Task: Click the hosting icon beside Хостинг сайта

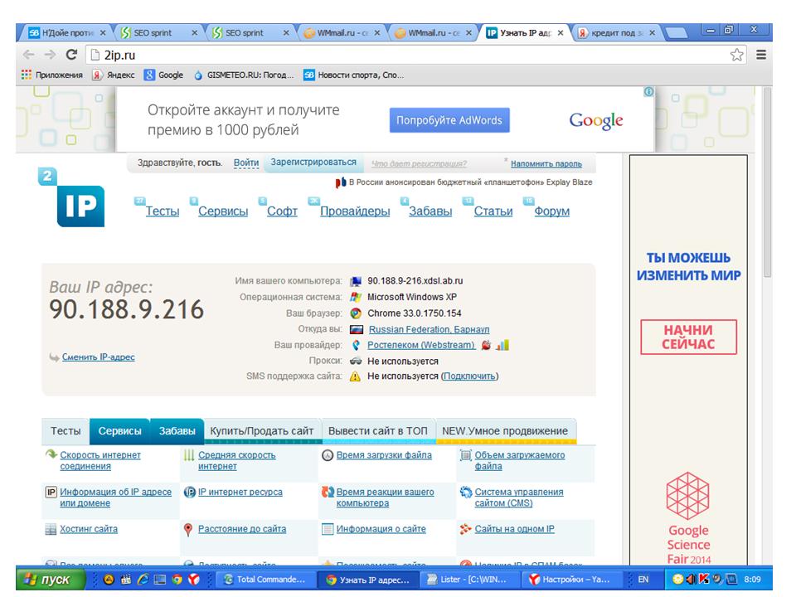Action: click(51, 529)
